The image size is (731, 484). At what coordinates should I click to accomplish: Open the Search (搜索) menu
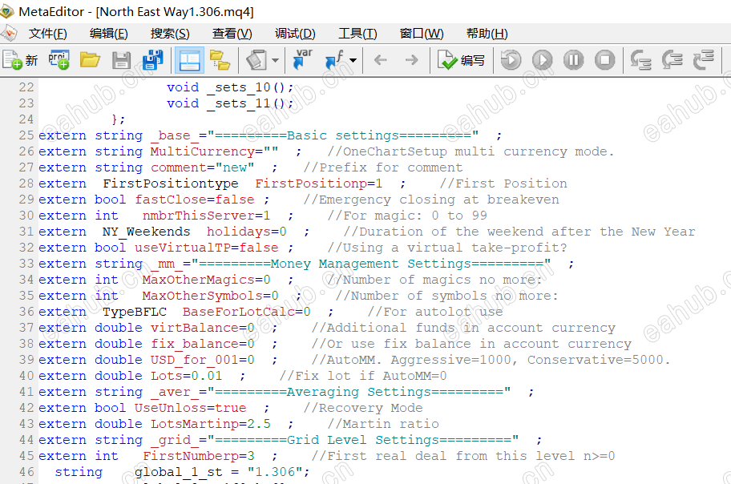pyautogui.click(x=170, y=34)
